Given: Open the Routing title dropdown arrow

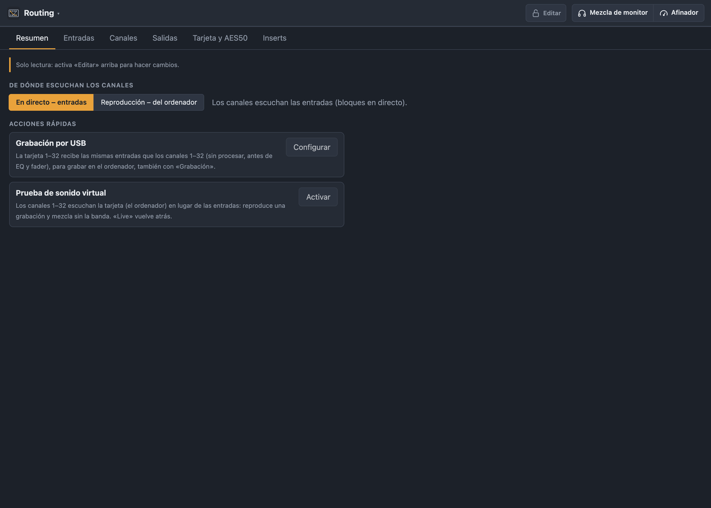Looking at the screenshot, I should 58,14.
